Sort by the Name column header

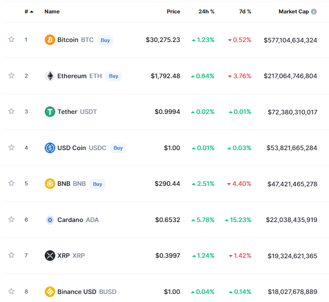tap(52, 12)
